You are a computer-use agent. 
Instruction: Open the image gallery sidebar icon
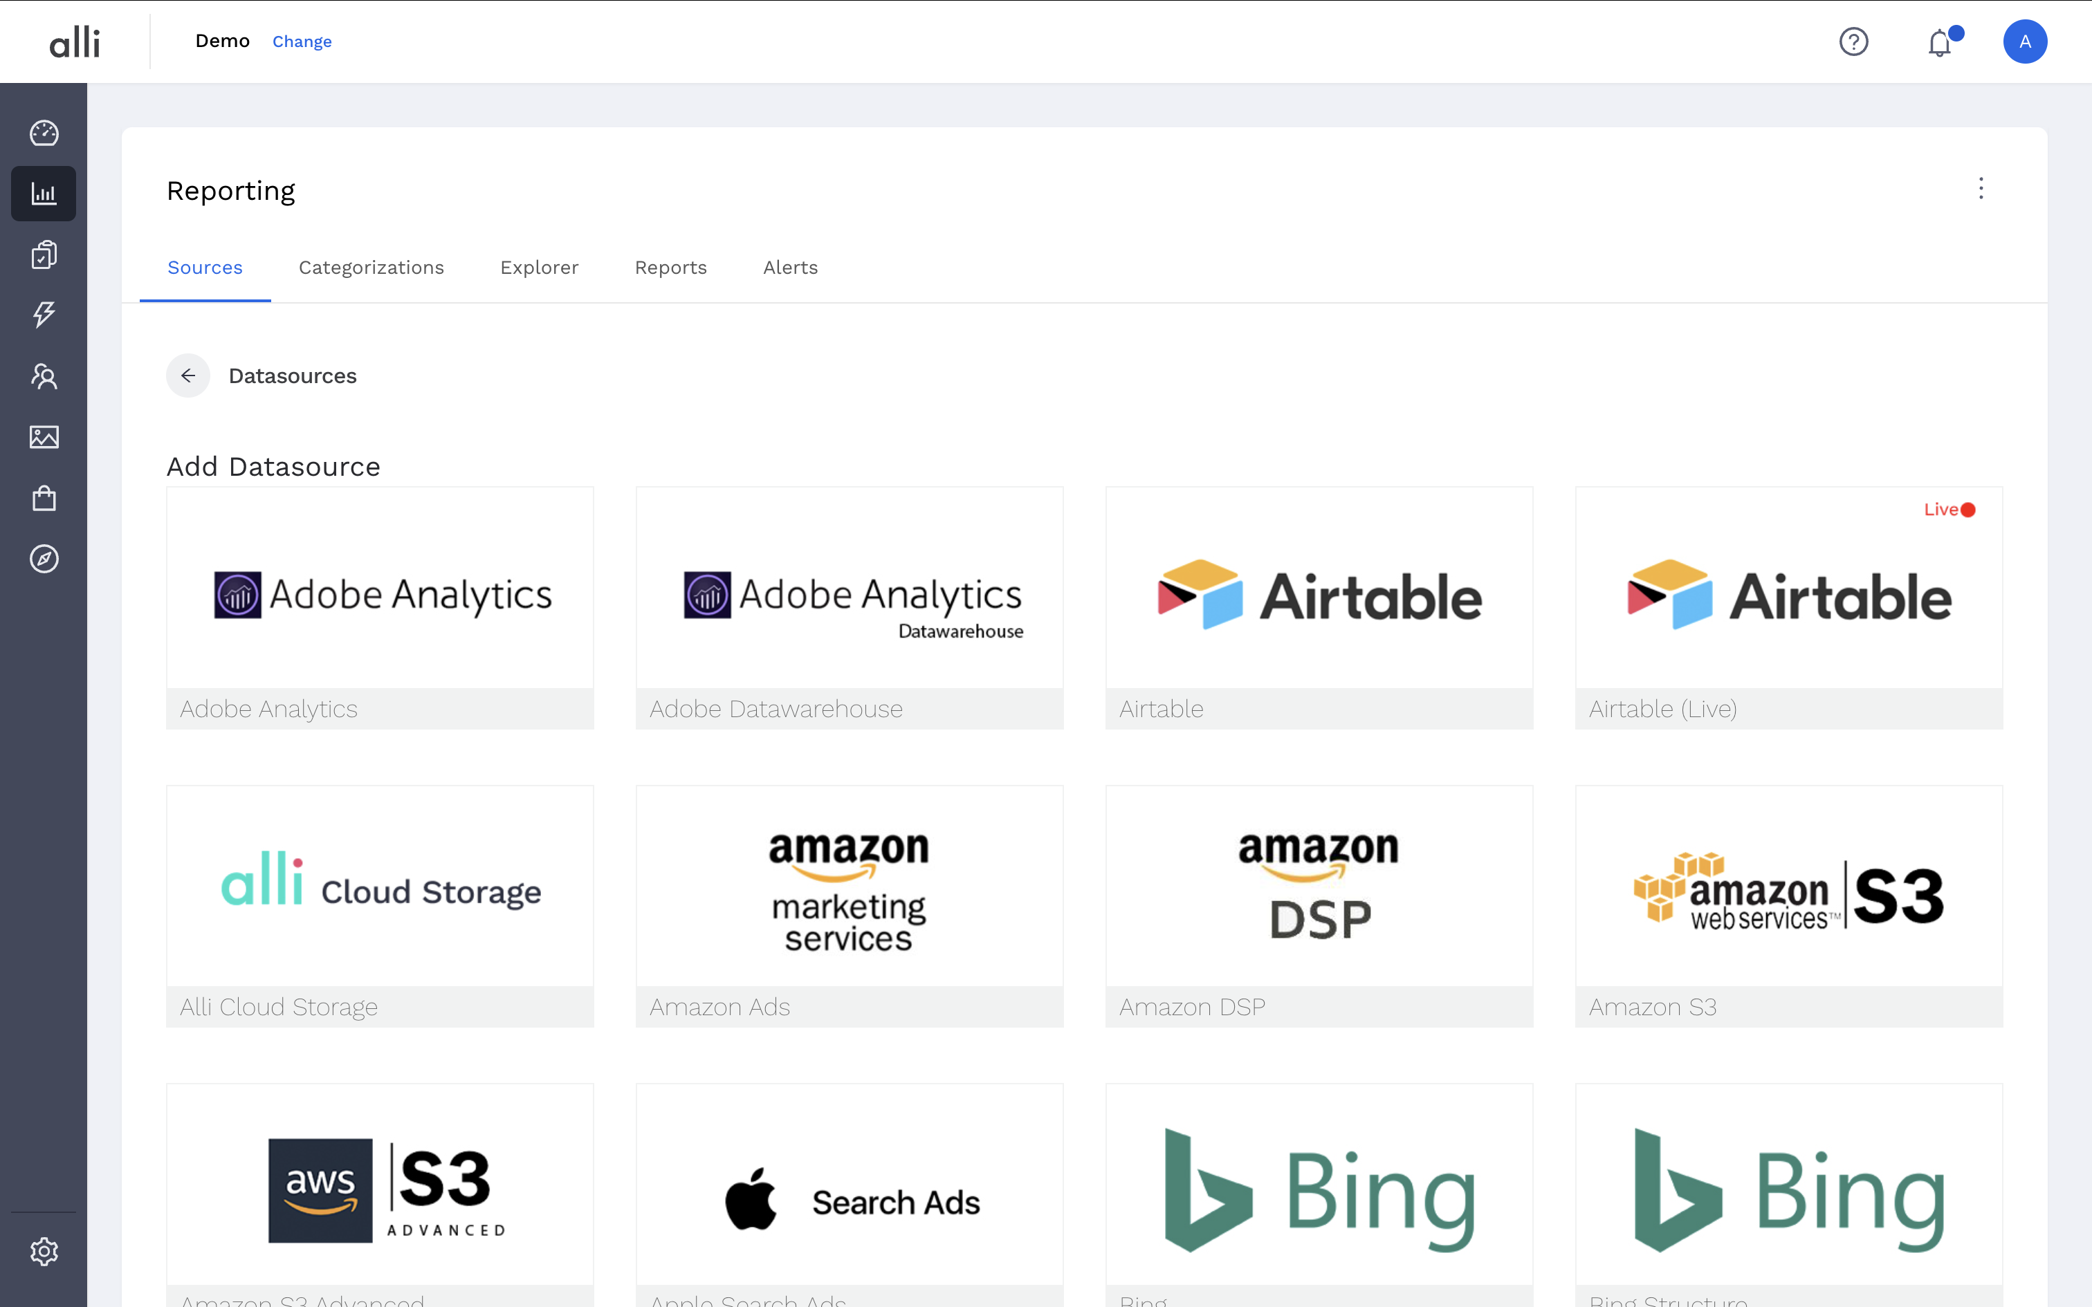pos(44,437)
